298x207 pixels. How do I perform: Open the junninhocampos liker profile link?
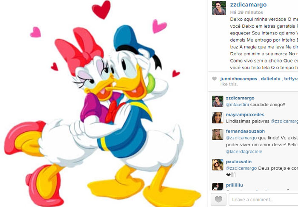(x=238, y=79)
